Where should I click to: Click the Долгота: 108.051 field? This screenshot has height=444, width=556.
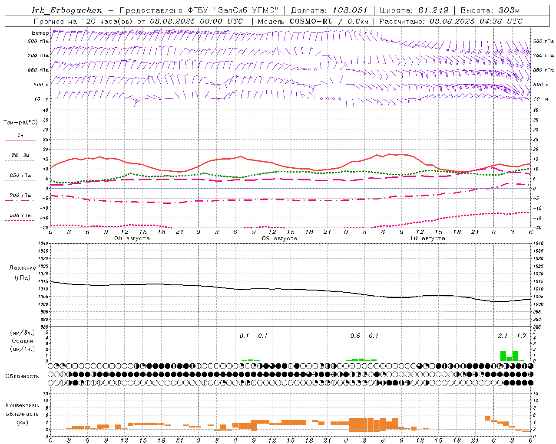point(329,10)
